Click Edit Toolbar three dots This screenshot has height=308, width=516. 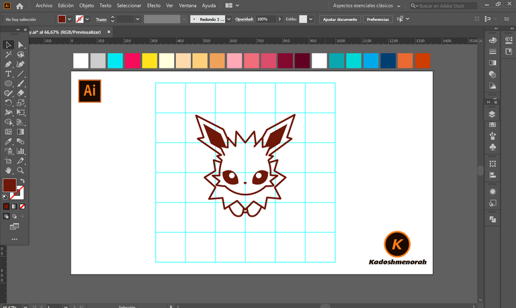[x=14, y=239]
